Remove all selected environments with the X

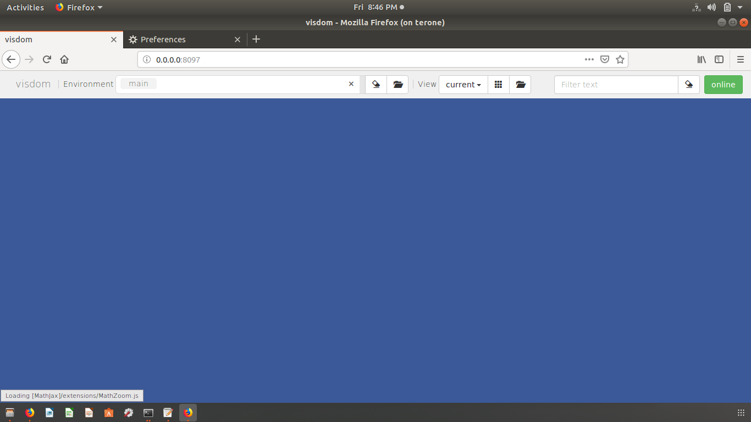[x=351, y=84]
